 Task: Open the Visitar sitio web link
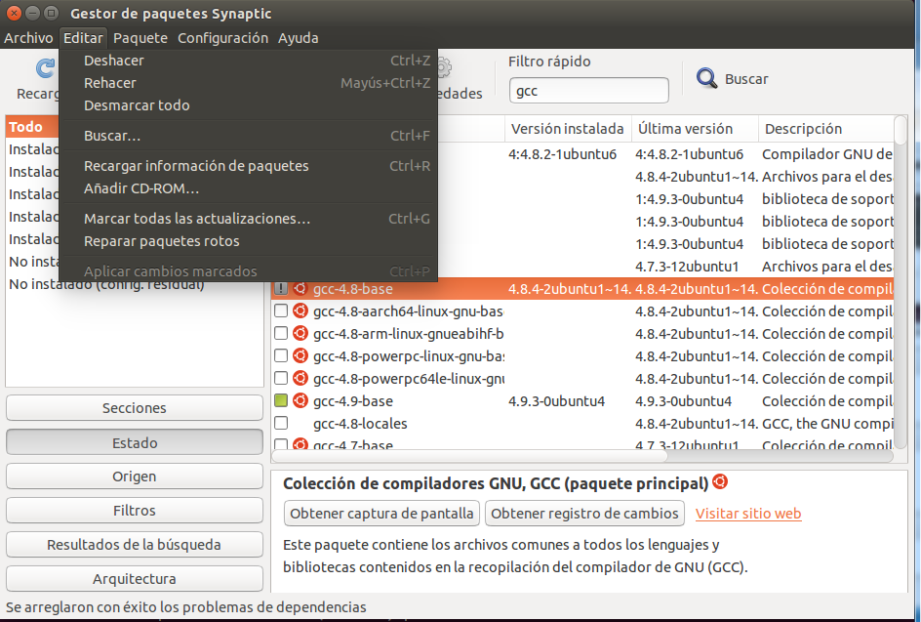click(x=748, y=514)
